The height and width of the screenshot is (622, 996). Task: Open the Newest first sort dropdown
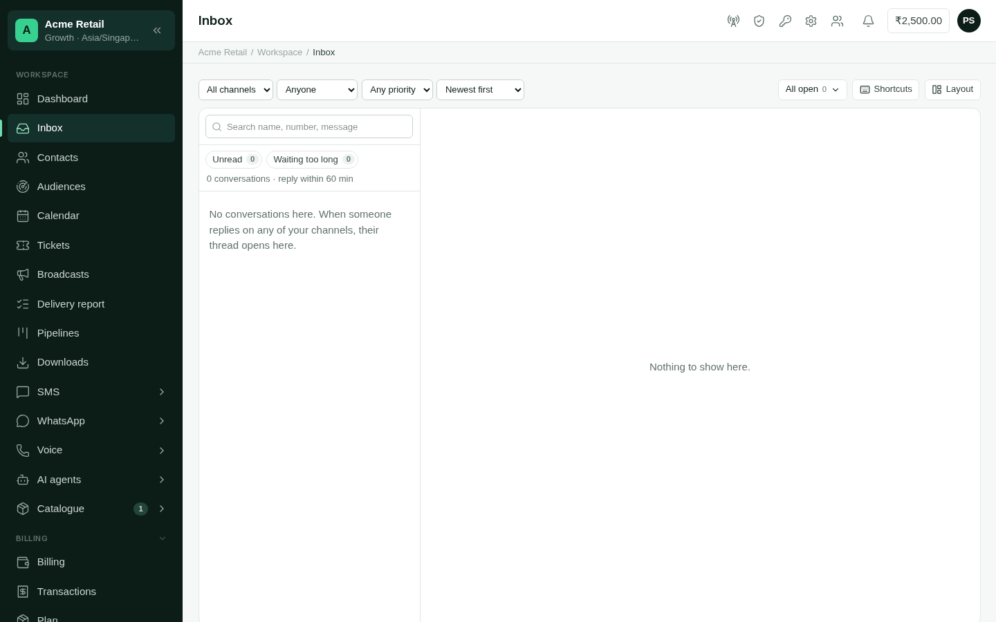click(x=480, y=90)
